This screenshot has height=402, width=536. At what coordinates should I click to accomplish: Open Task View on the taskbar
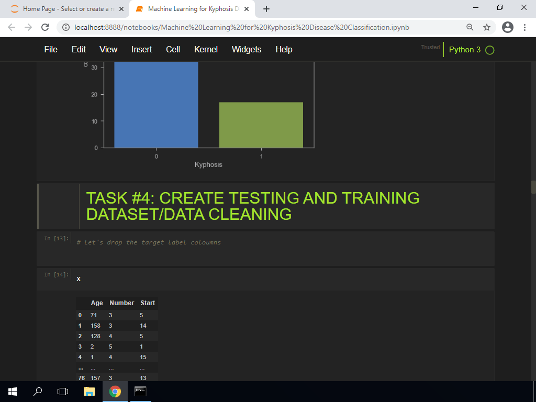click(63, 392)
